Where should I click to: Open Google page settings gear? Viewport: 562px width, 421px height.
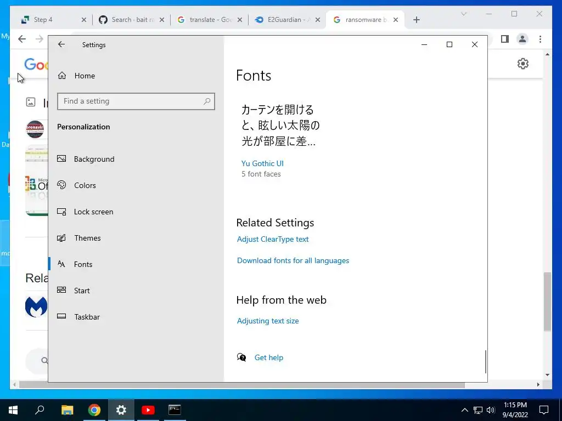pos(523,64)
